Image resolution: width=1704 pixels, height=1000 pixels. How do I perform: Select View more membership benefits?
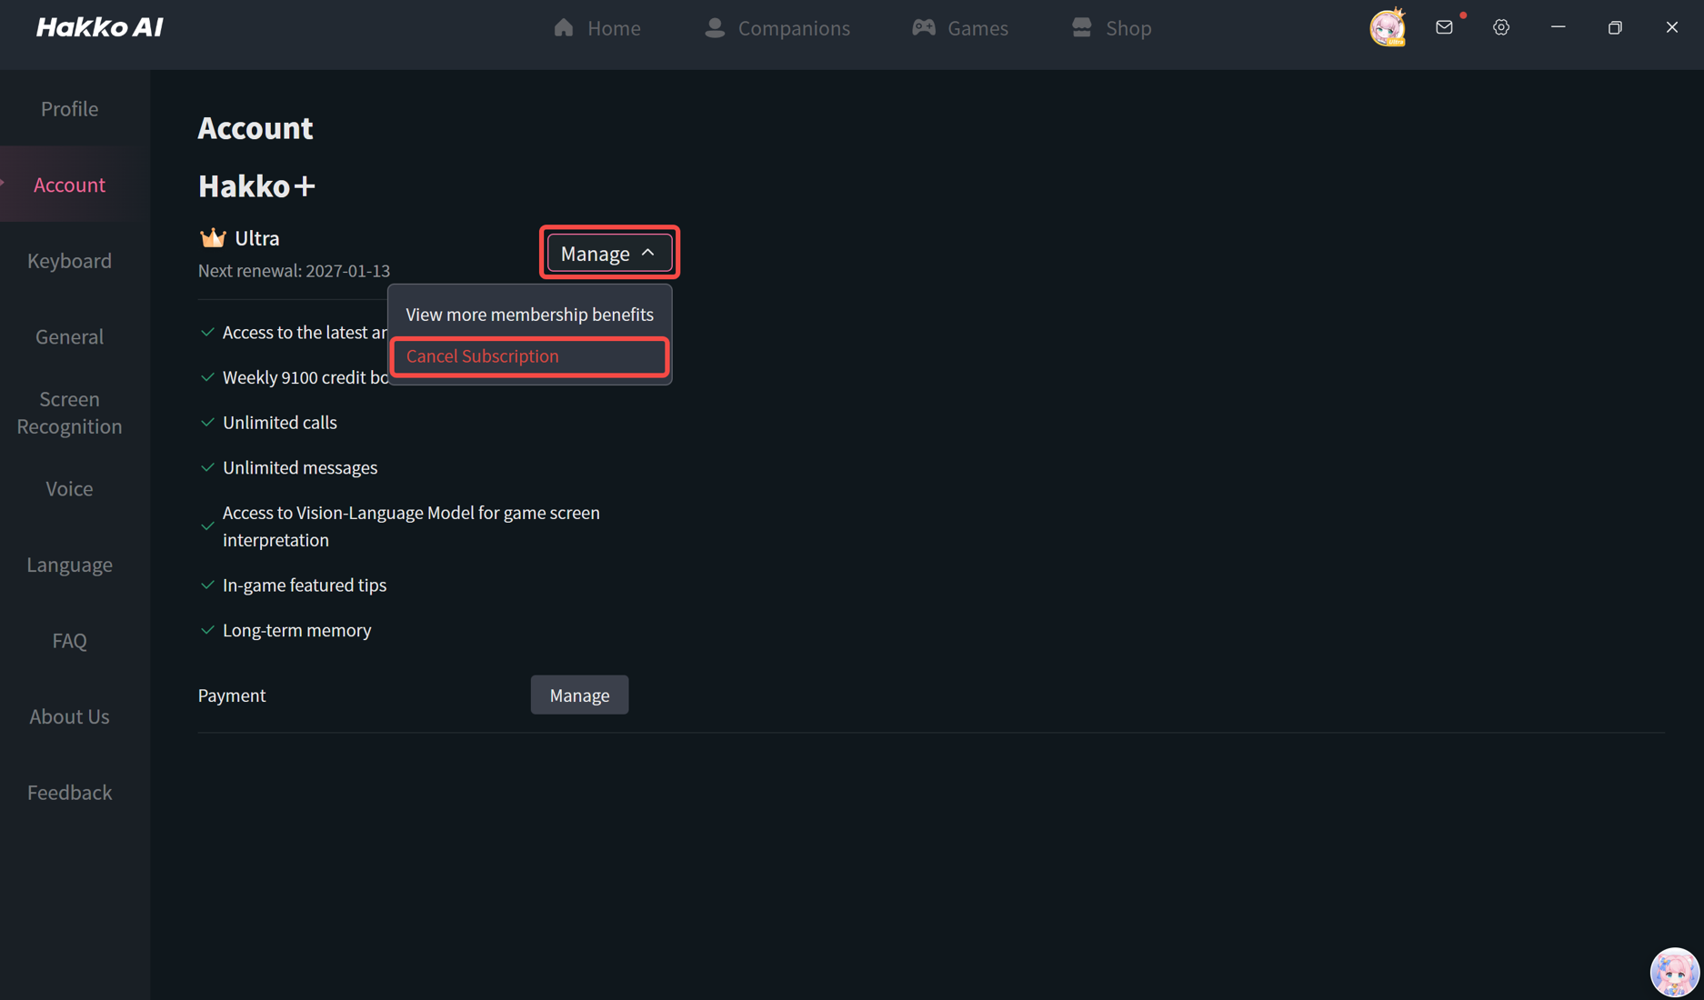[529, 314]
